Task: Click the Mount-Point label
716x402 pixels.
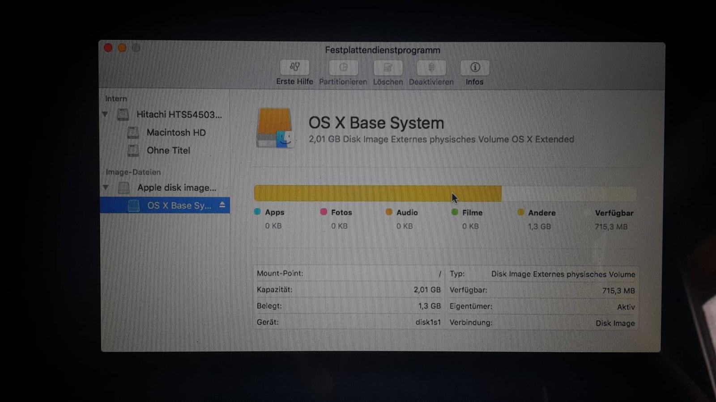Action: 280,273
